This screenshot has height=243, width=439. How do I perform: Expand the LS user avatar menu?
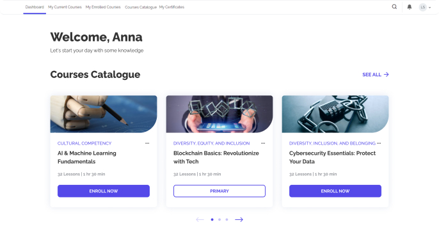pyautogui.click(x=425, y=7)
